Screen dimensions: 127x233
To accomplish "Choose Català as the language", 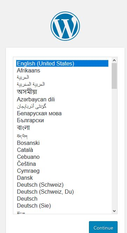I will (62, 150).
